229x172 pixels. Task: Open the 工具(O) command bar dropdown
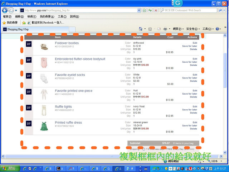click(x=208, y=29)
